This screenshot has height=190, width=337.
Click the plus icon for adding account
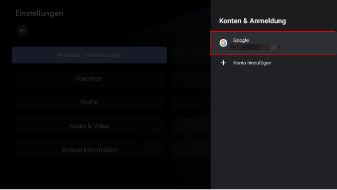tap(223, 63)
